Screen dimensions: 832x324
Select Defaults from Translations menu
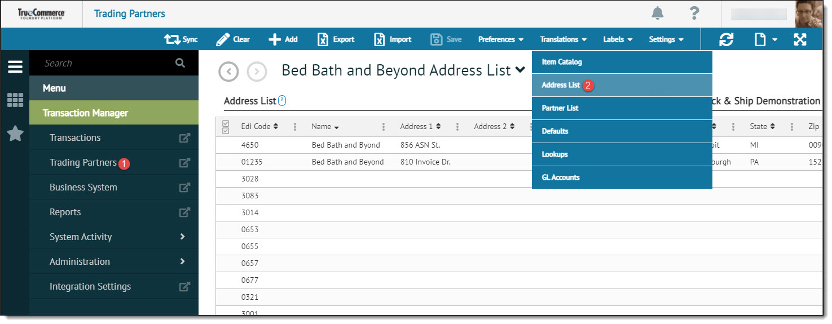point(622,131)
